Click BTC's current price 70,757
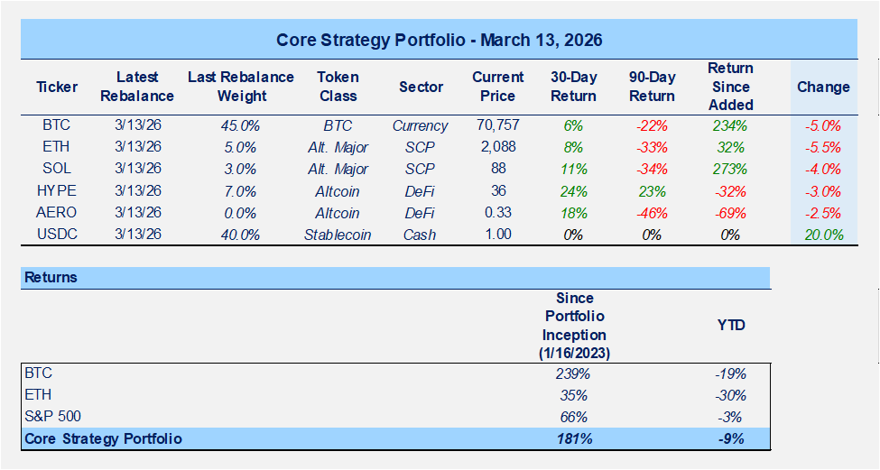 coord(497,125)
